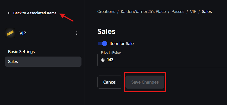Open KaidenWarner25's Place breadcrumb link
The image size is (227, 105).
[x=143, y=11]
